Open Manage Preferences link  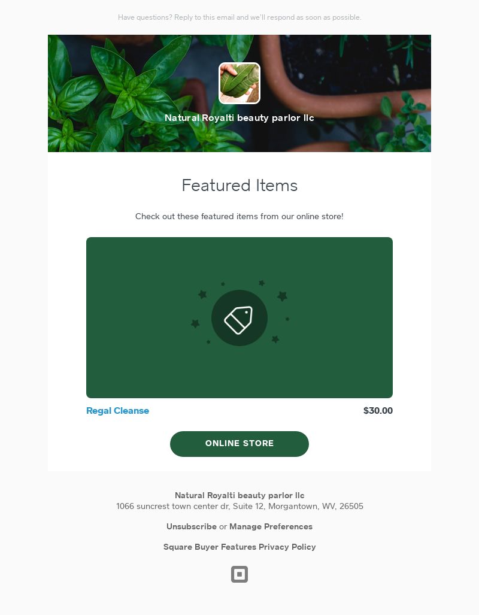(271, 526)
